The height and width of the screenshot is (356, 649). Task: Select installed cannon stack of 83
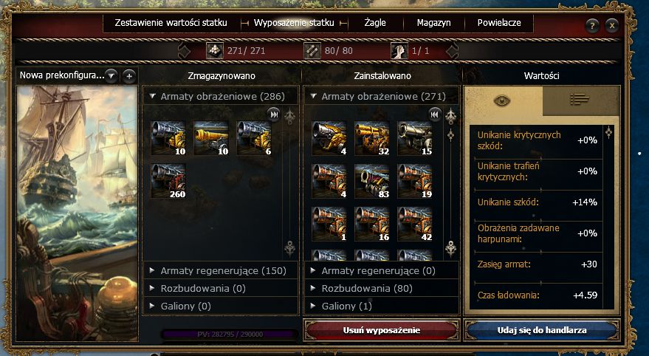(x=372, y=181)
